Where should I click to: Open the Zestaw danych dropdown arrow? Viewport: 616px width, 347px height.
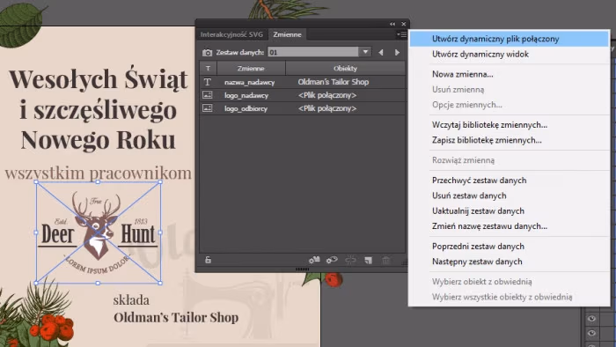coord(365,52)
